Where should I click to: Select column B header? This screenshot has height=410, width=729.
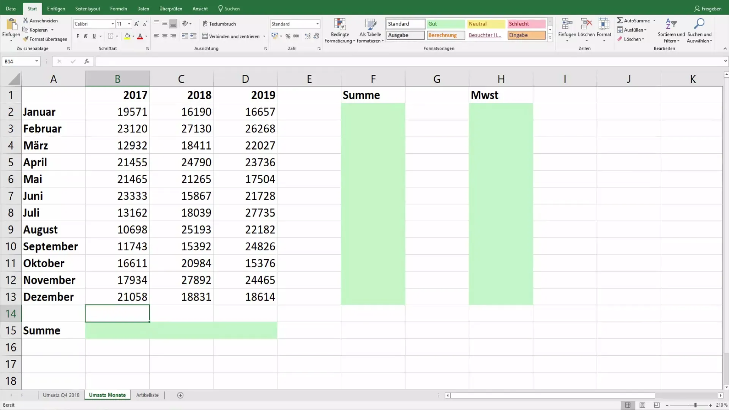point(117,79)
